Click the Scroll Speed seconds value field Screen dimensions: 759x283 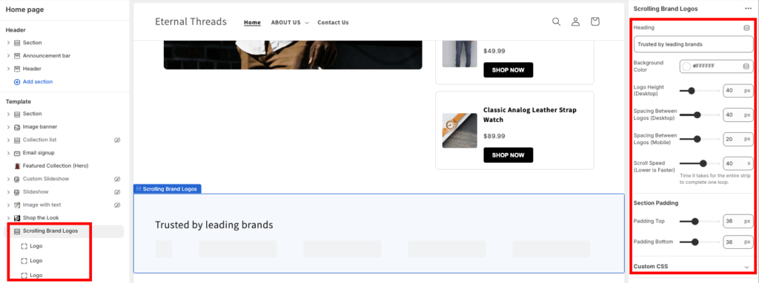click(738, 163)
